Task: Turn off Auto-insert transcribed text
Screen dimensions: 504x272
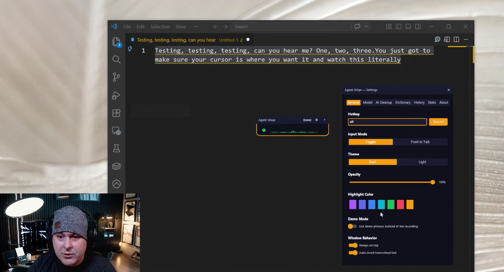Action: click(353, 253)
